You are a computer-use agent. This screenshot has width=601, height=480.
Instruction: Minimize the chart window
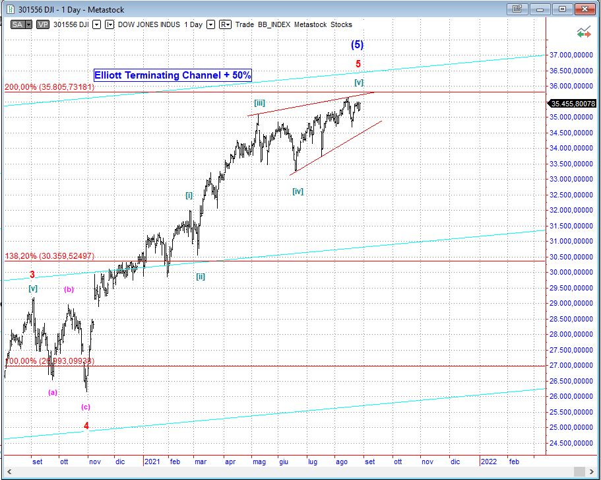click(540, 9)
